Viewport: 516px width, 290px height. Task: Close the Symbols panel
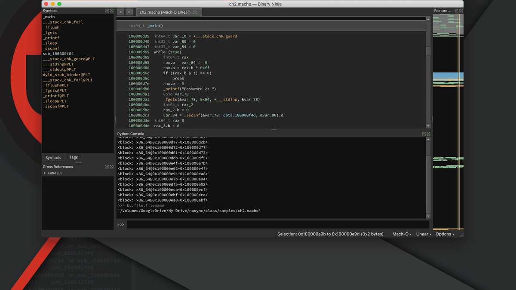coord(111,11)
